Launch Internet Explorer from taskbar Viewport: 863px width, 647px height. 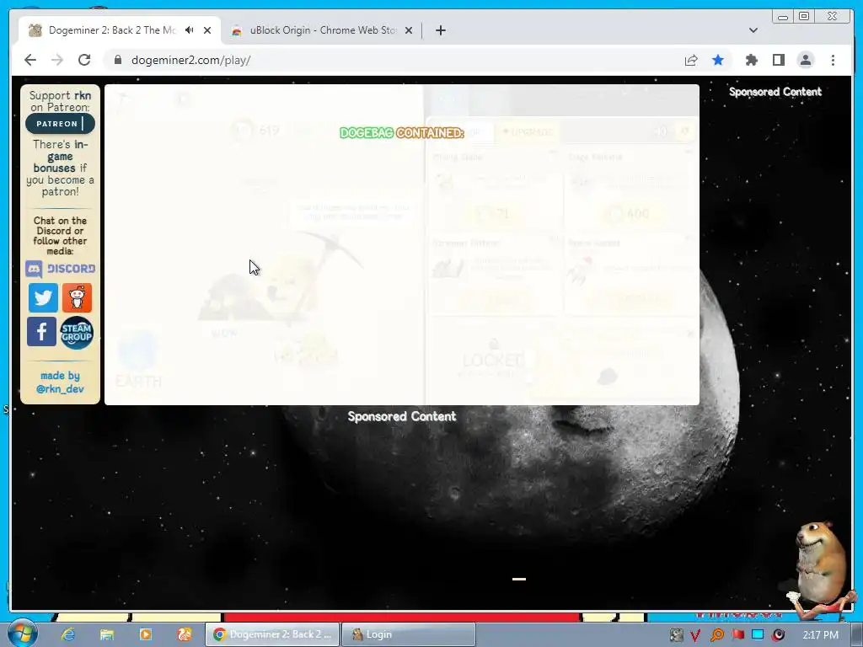click(x=68, y=634)
